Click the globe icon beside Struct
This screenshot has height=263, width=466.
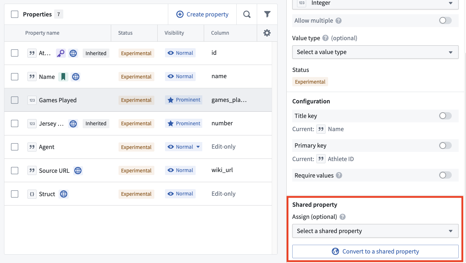(64, 194)
